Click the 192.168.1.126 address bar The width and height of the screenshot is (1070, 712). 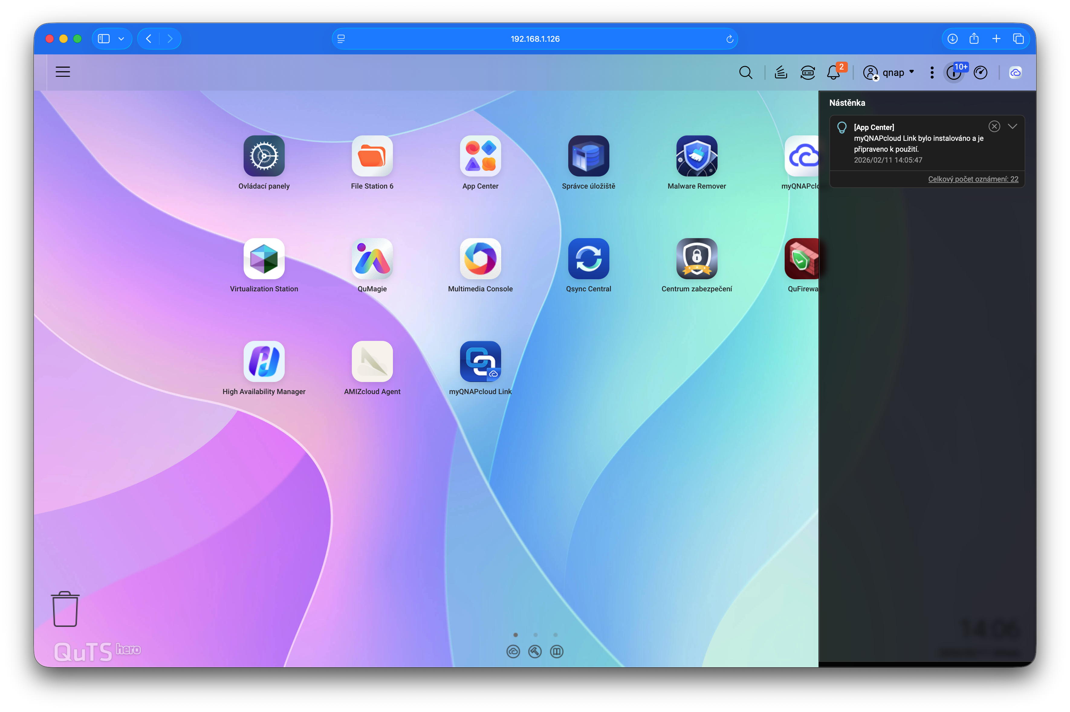tap(534, 39)
